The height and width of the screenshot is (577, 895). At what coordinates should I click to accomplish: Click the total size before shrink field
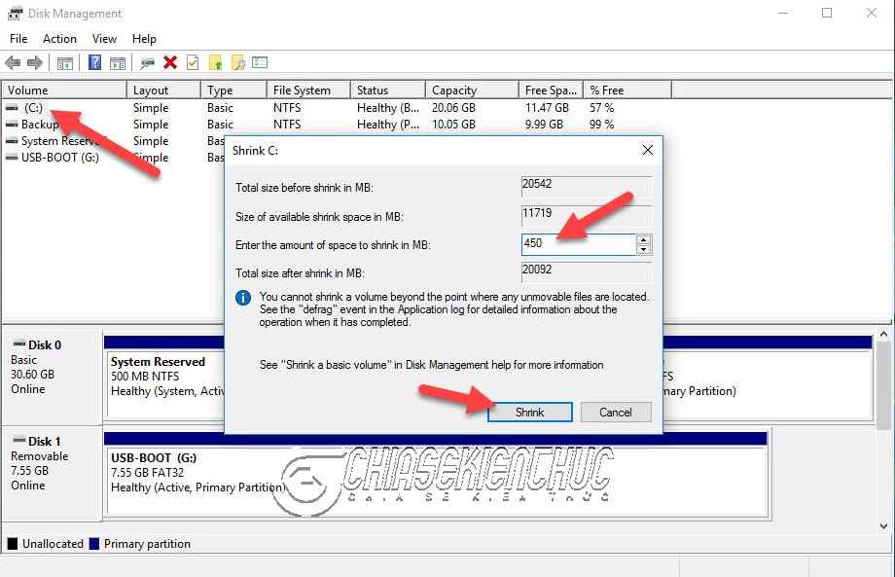587,186
